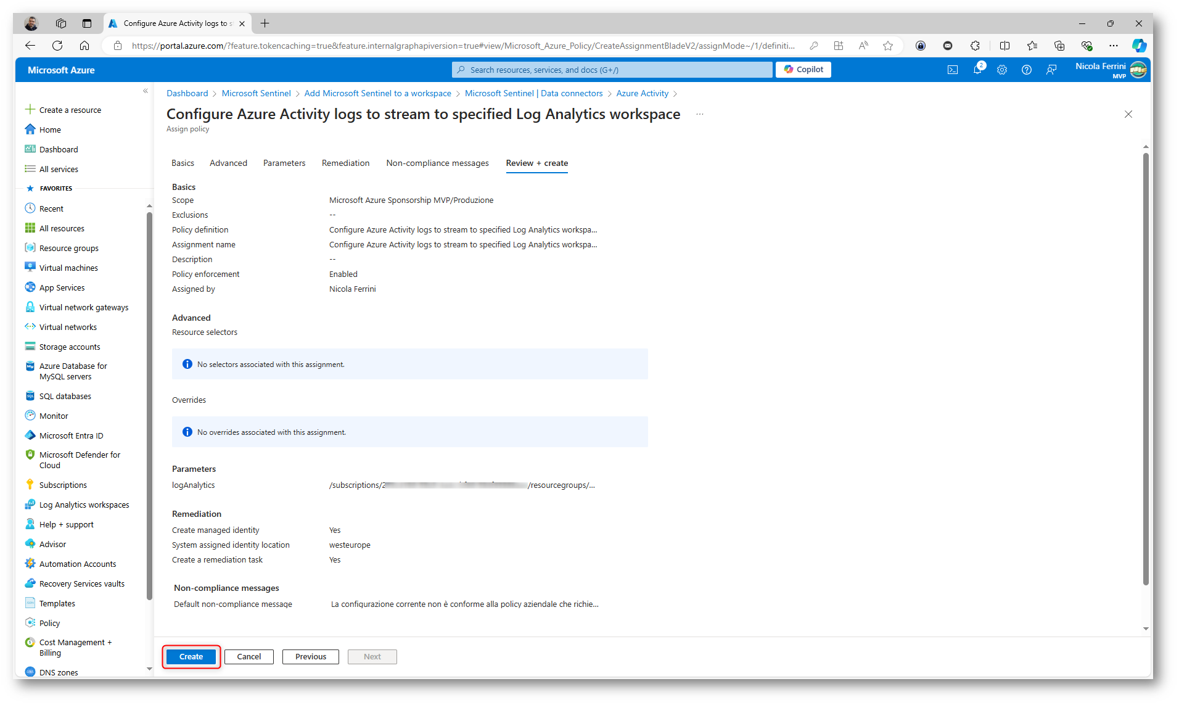Open Virtual network gateways
Viewport: 1179px width, 705px height.
tap(76, 307)
